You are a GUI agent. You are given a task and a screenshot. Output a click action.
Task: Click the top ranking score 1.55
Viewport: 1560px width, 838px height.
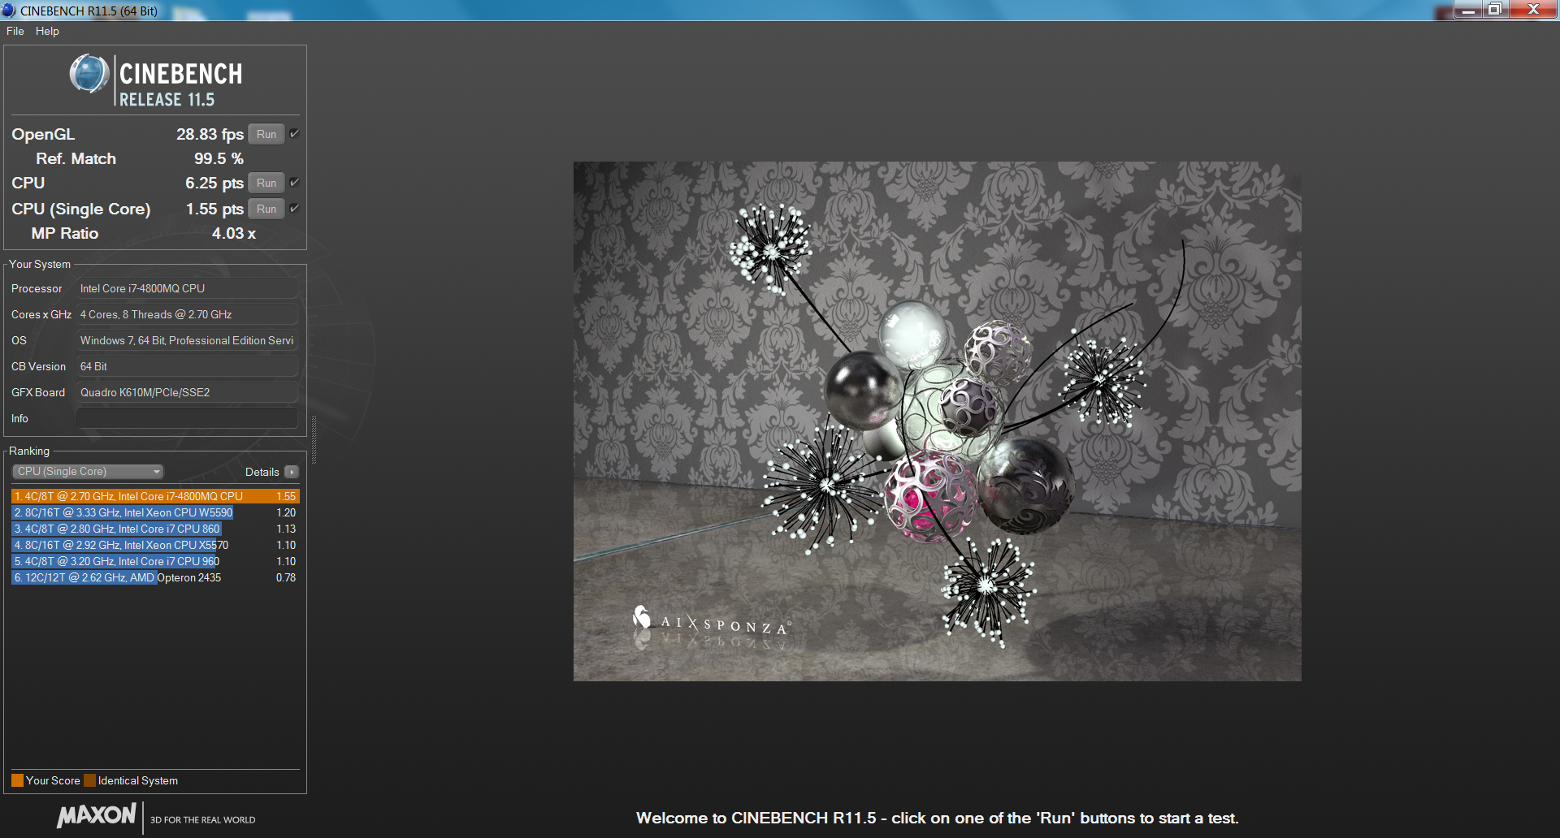(286, 496)
